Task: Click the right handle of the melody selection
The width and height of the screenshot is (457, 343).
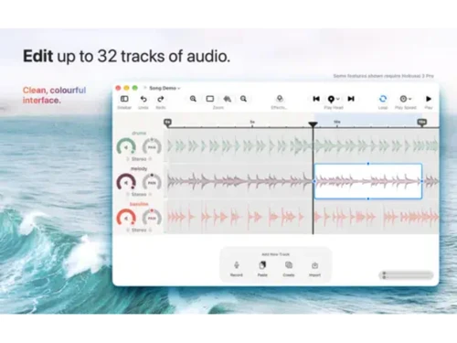Action: pyautogui.click(x=422, y=181)
